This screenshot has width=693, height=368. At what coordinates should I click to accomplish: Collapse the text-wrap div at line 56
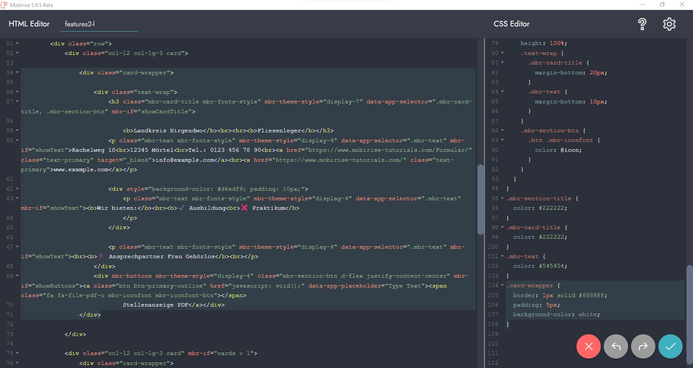pyautogui.click(x=17, y=92)
